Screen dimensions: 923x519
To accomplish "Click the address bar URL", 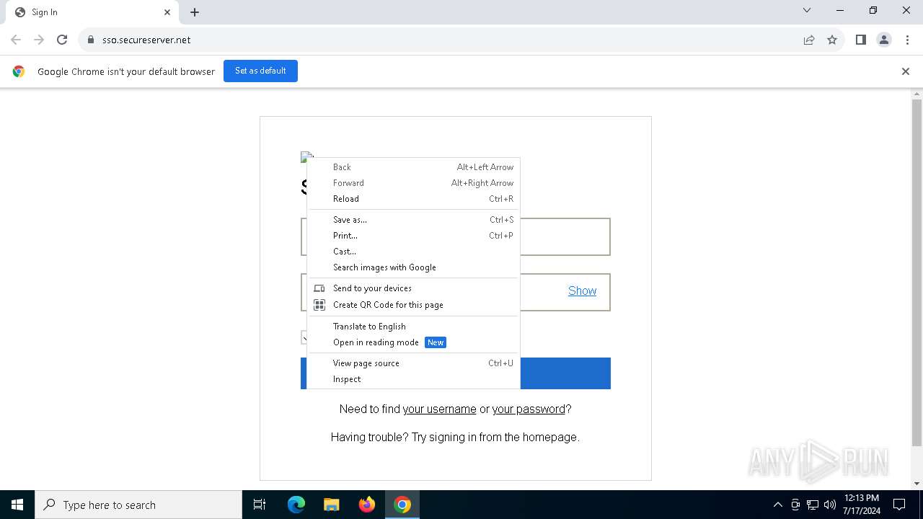I will 146,40.
